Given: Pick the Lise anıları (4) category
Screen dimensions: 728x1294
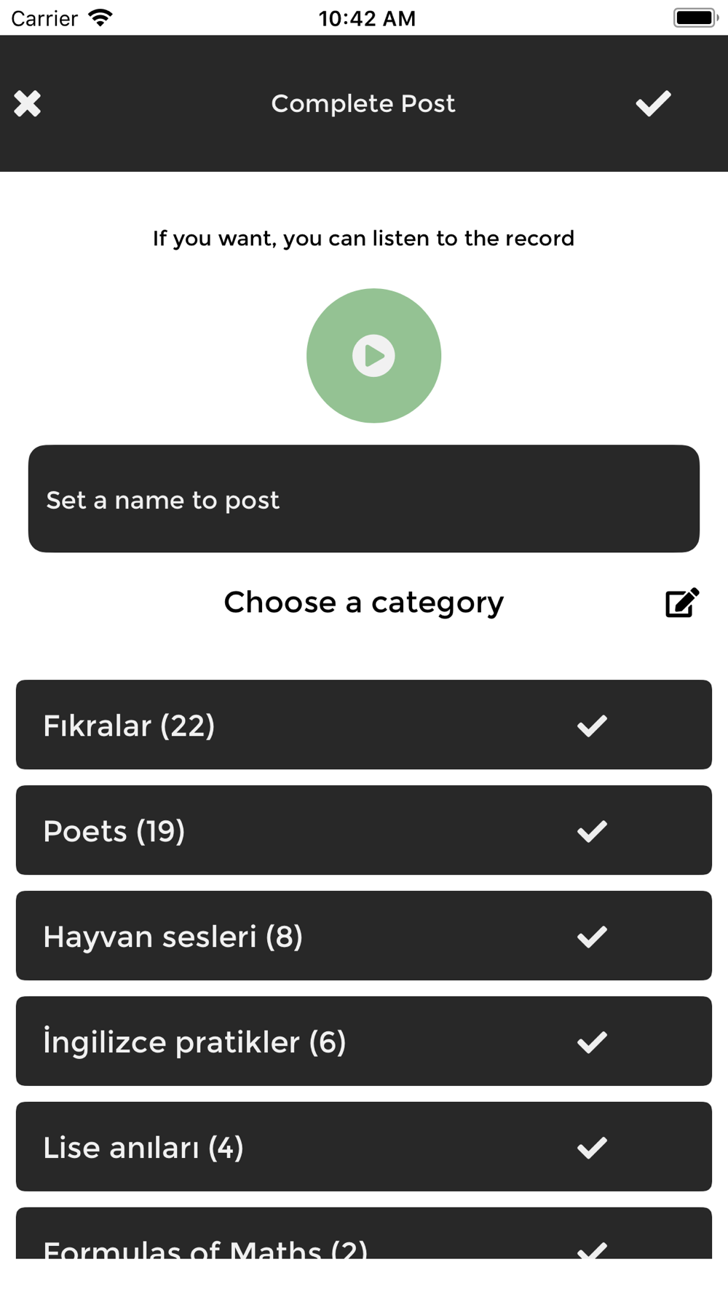Looking at the screenshot, I should pyautogui.click(x=291, y=1147).
